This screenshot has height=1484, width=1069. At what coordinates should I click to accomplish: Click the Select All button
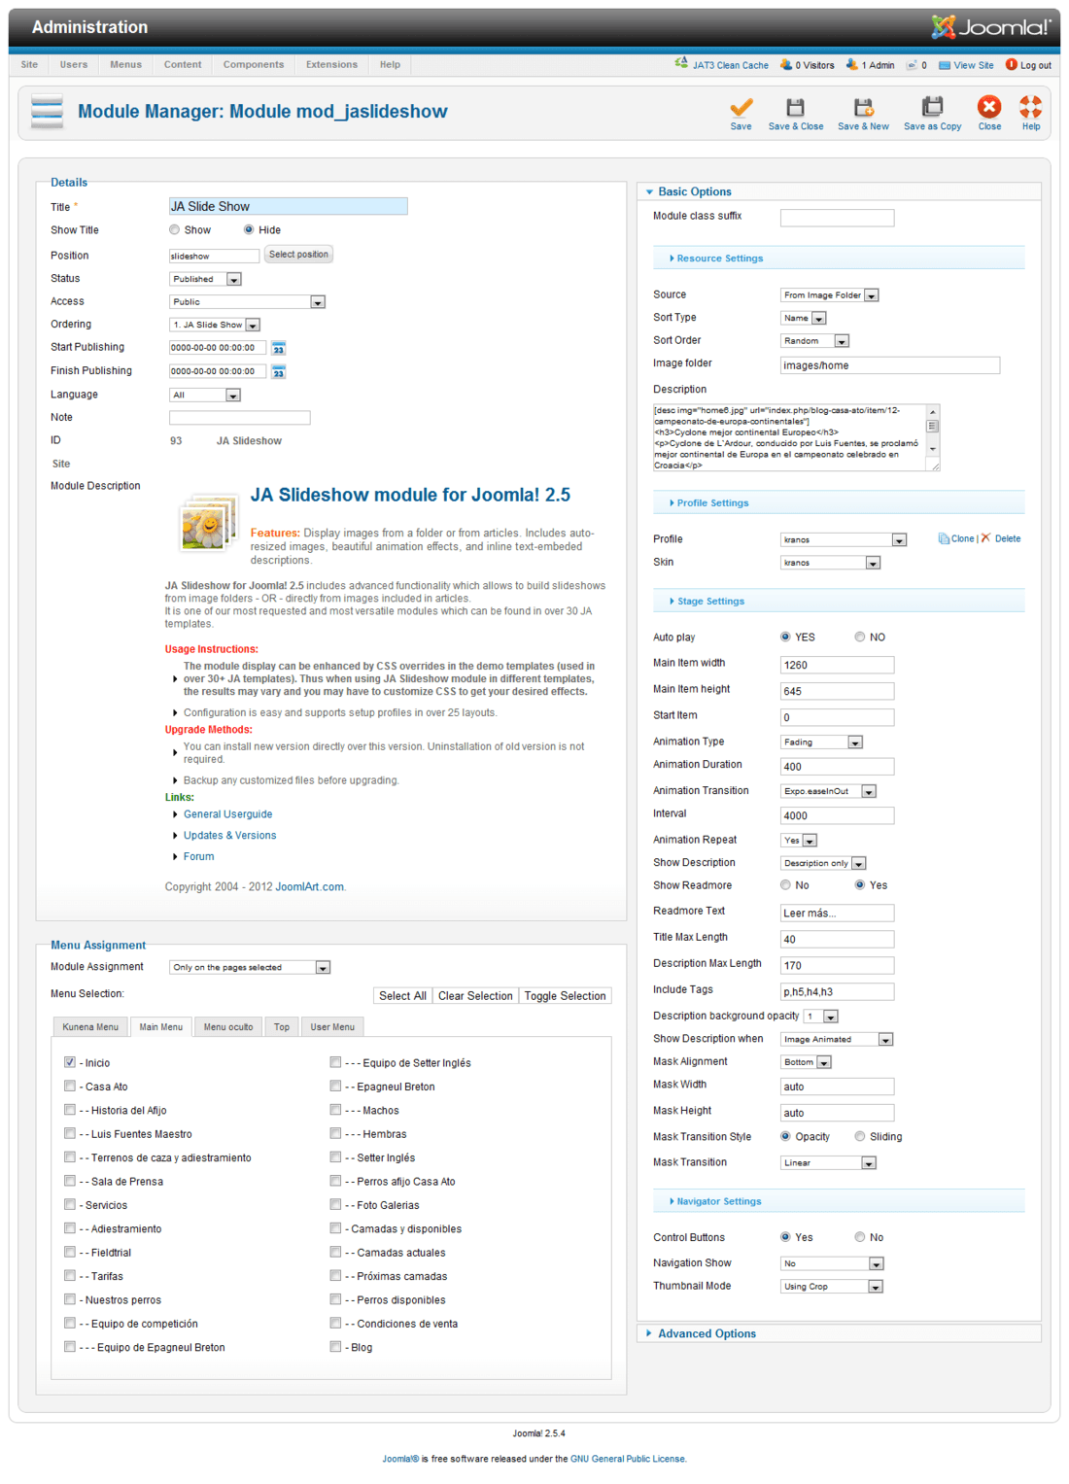click(402, 996)
